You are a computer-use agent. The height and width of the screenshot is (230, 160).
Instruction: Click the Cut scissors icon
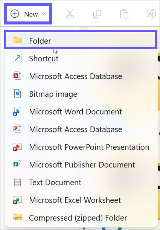tap(70, 14)
